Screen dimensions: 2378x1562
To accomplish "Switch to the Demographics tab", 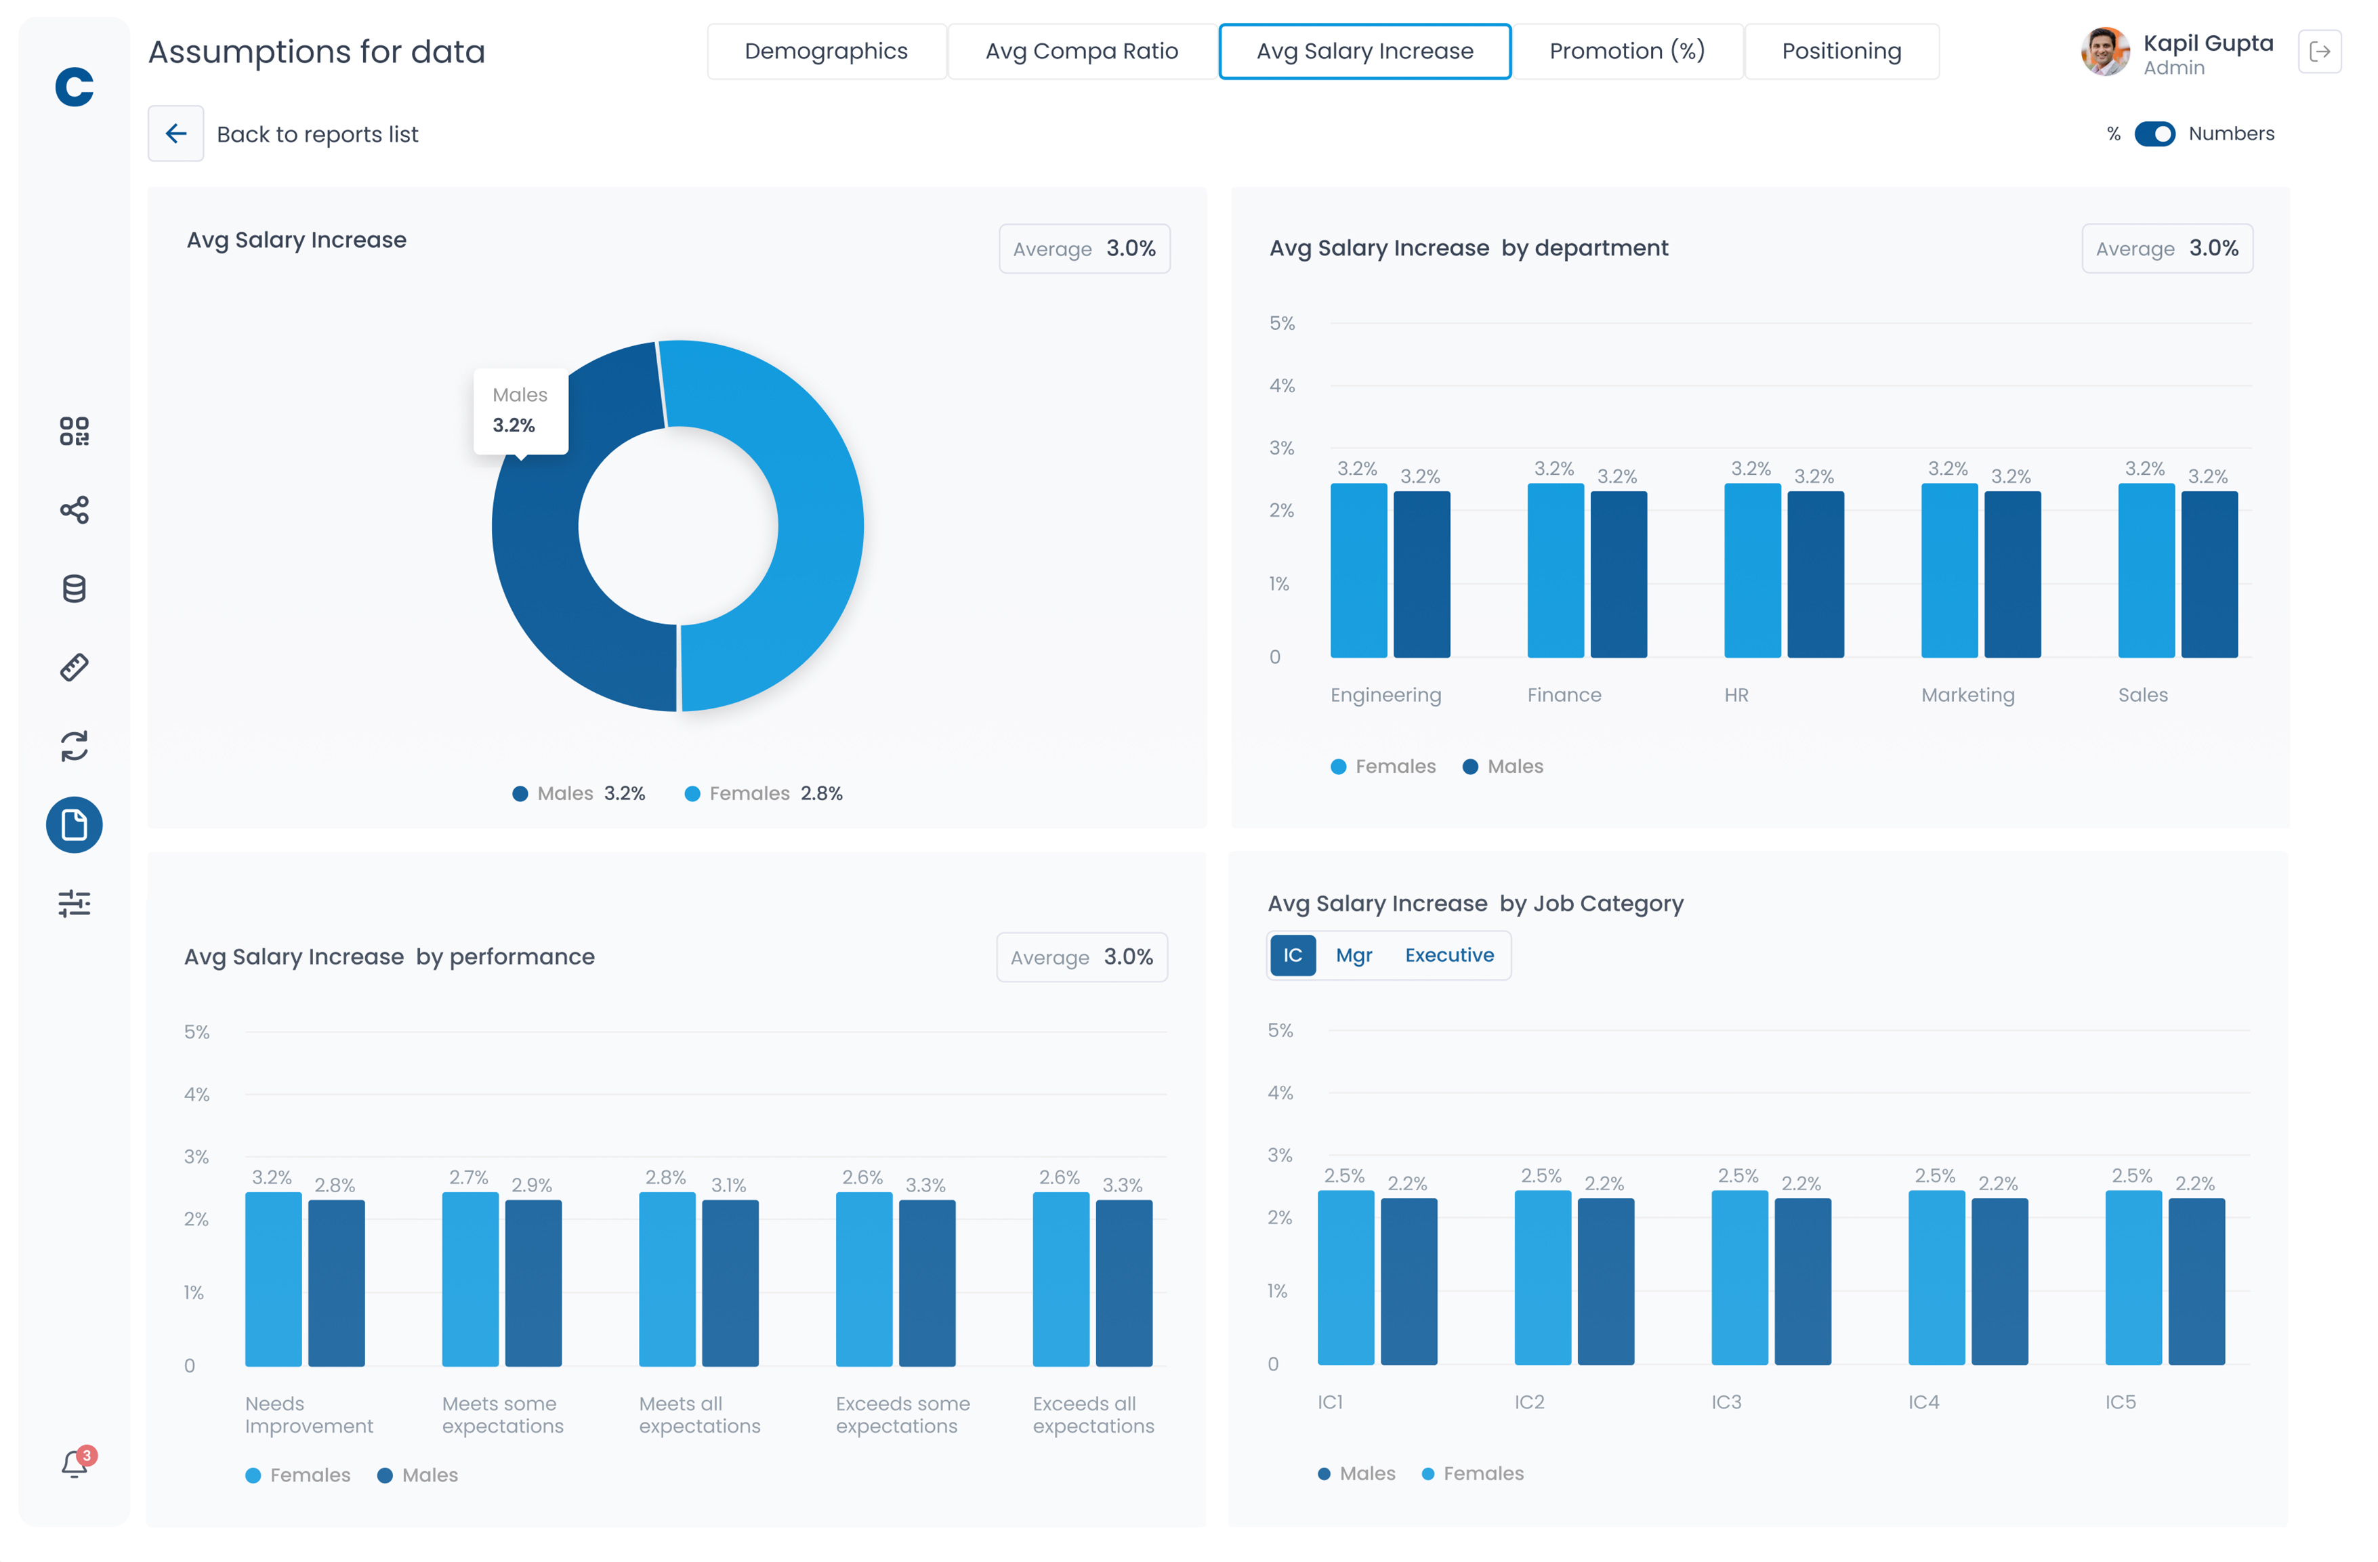I will tap(827, 51).
